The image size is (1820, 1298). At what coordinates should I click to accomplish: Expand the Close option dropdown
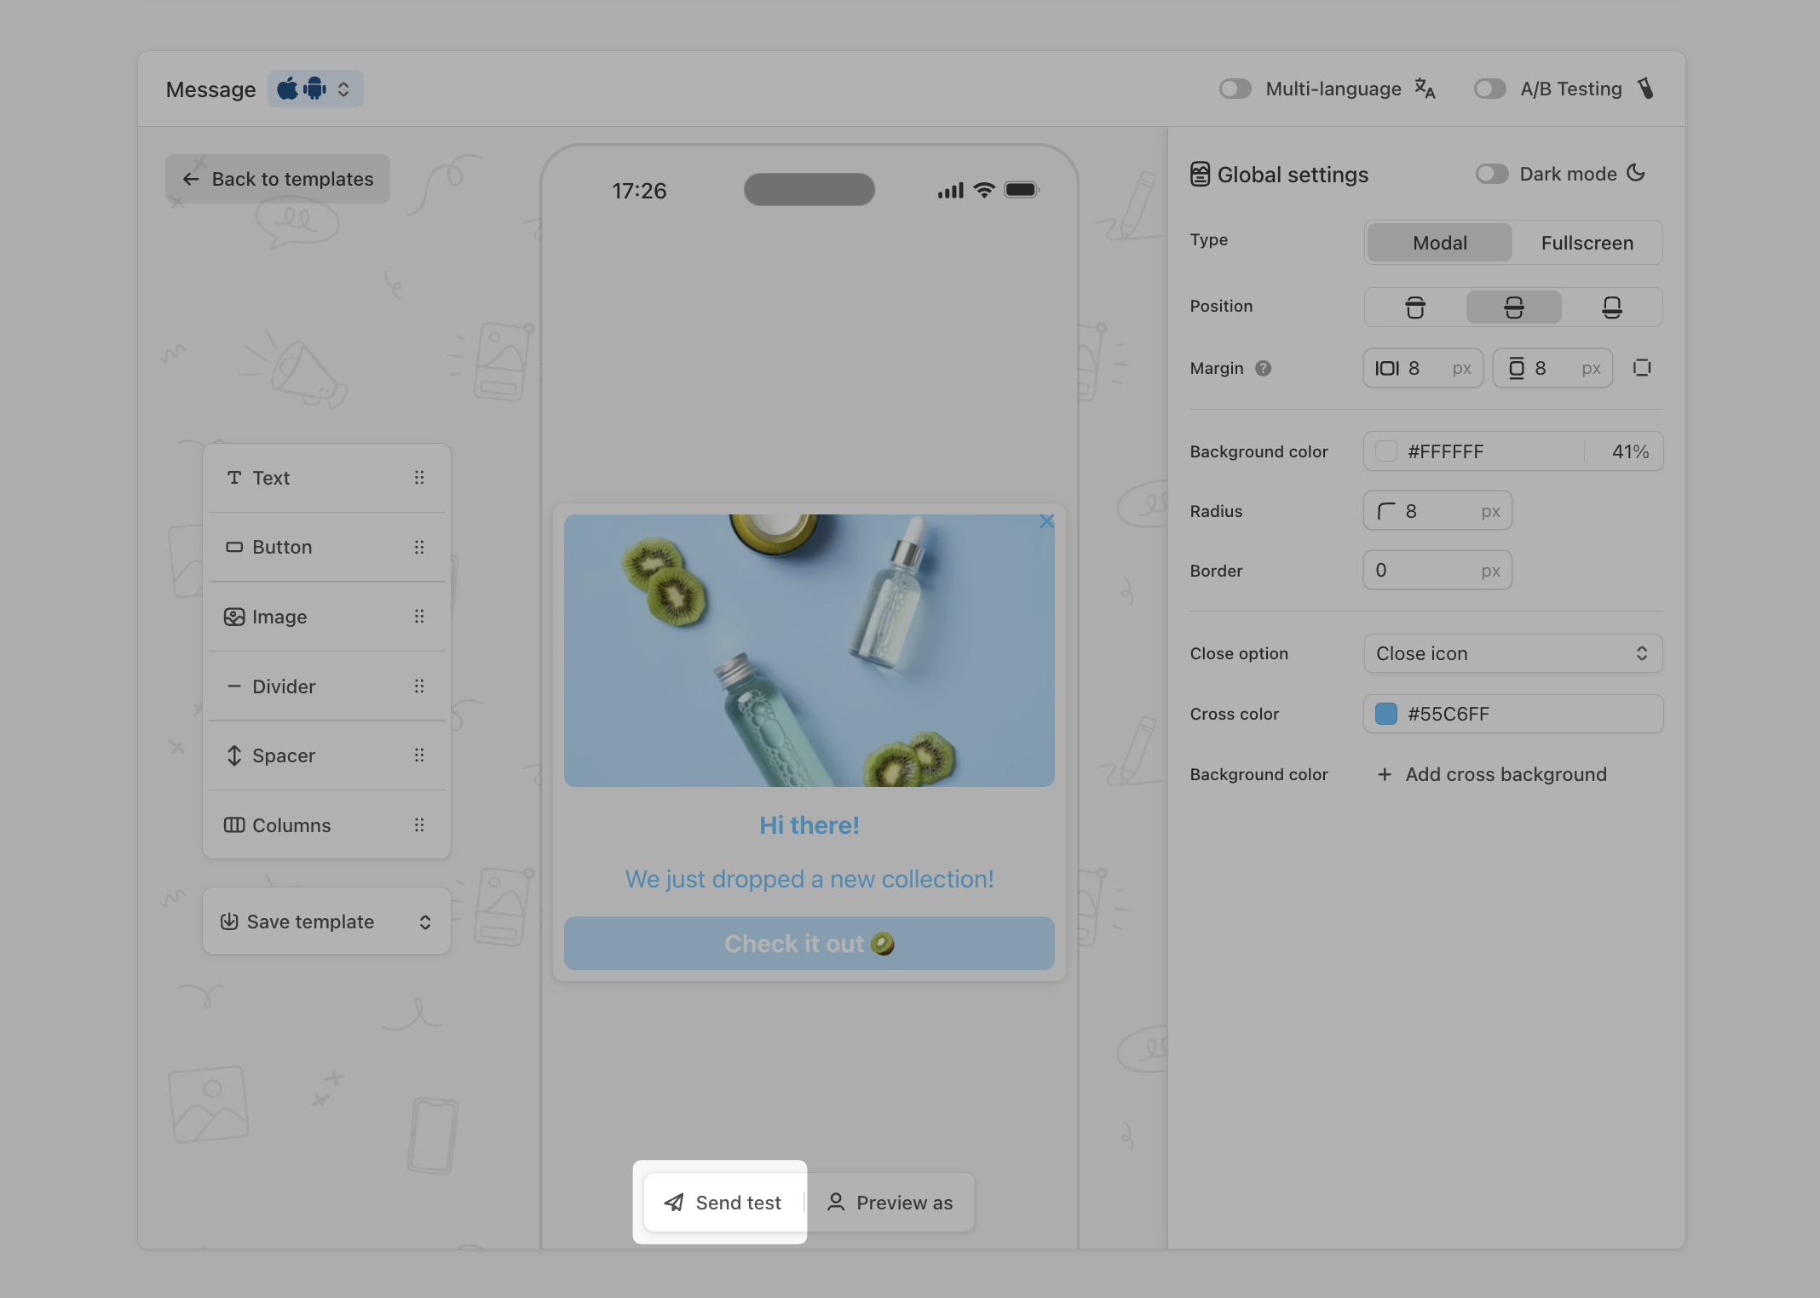(x=1512, y=653)
